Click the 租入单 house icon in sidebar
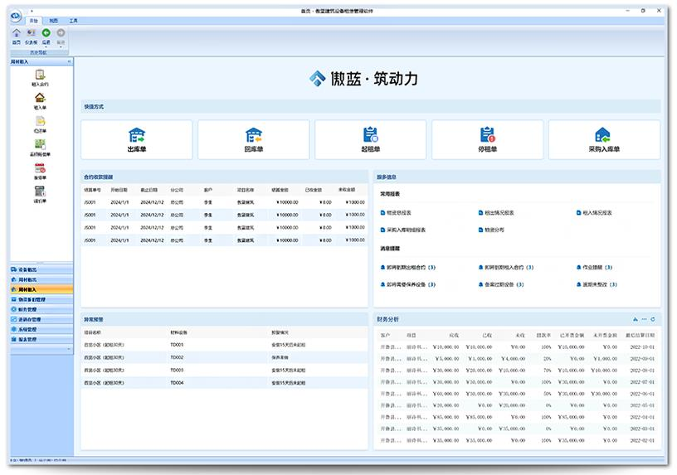This screenshot has height=475, width=677. 40,100
